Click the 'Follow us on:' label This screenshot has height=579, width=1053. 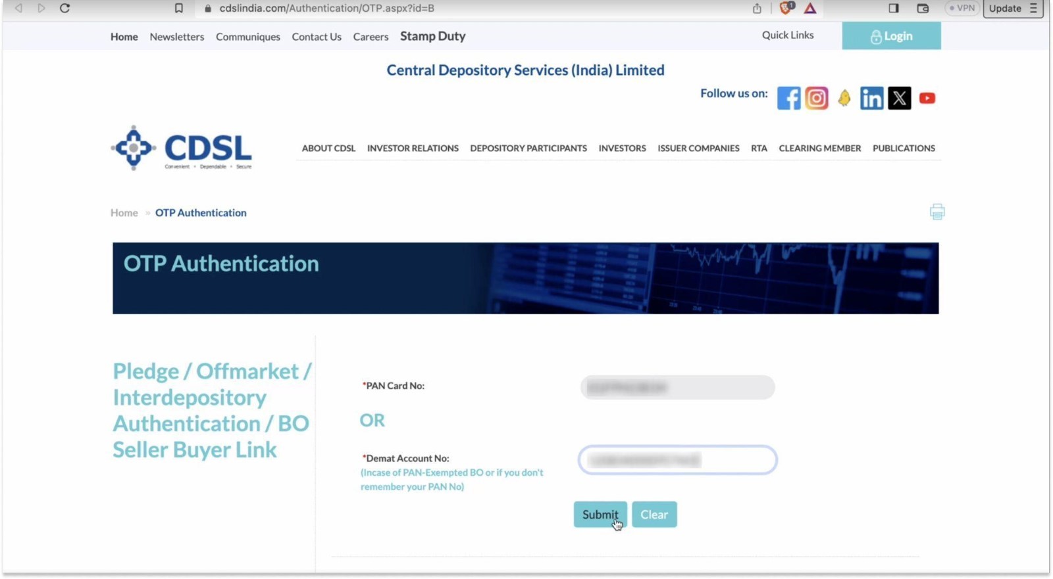734,93
